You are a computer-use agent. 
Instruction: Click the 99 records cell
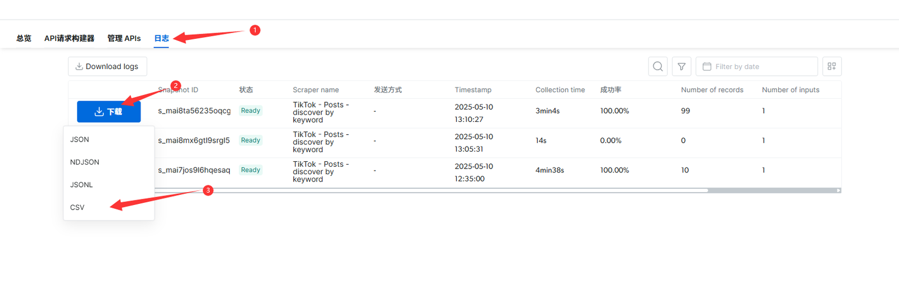pyautogui.click(x=685, y=111)
